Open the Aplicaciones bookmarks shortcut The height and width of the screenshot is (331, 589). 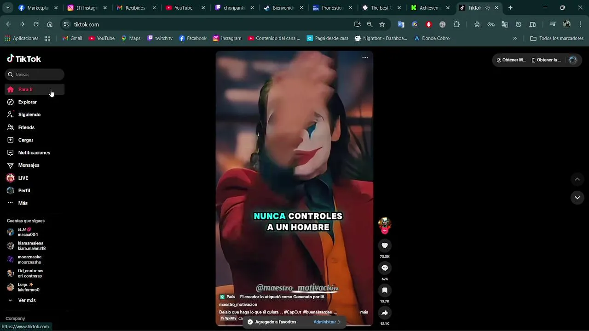pyautogui.click(x=22, y=38)
